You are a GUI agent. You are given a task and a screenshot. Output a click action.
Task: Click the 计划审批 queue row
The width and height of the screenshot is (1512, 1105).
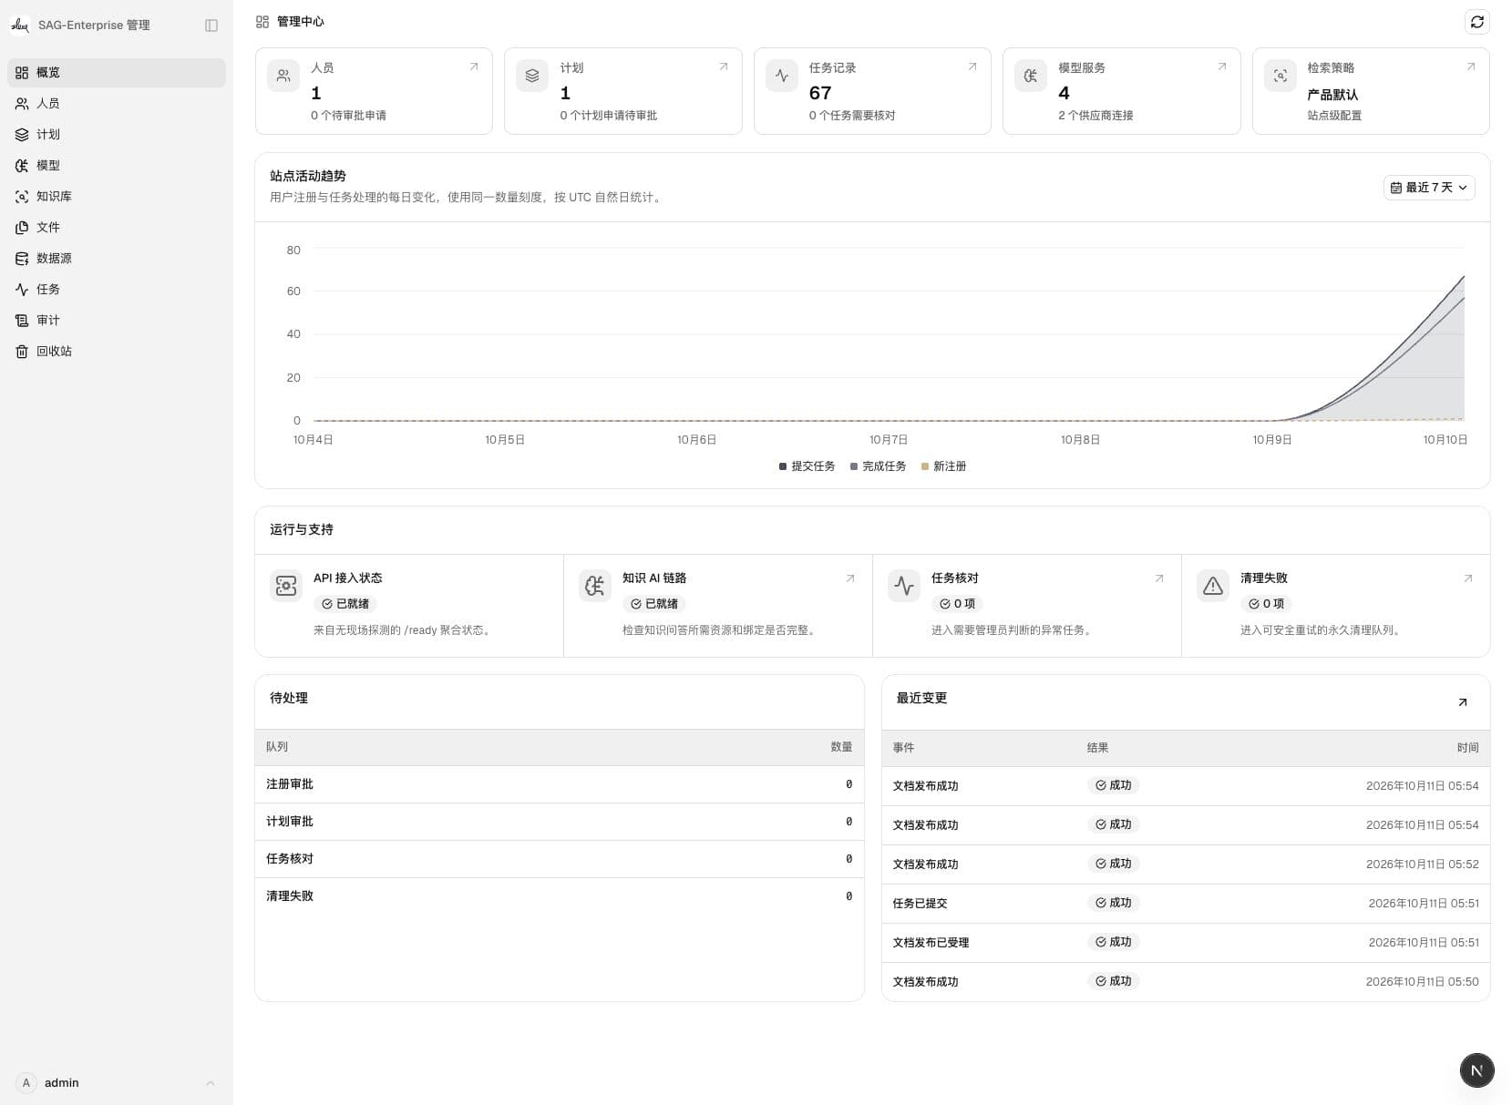click(x=560, y=822)
